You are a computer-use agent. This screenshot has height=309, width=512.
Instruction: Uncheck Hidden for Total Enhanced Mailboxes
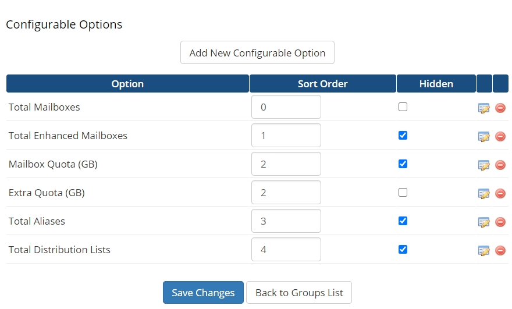pos(403,135)
